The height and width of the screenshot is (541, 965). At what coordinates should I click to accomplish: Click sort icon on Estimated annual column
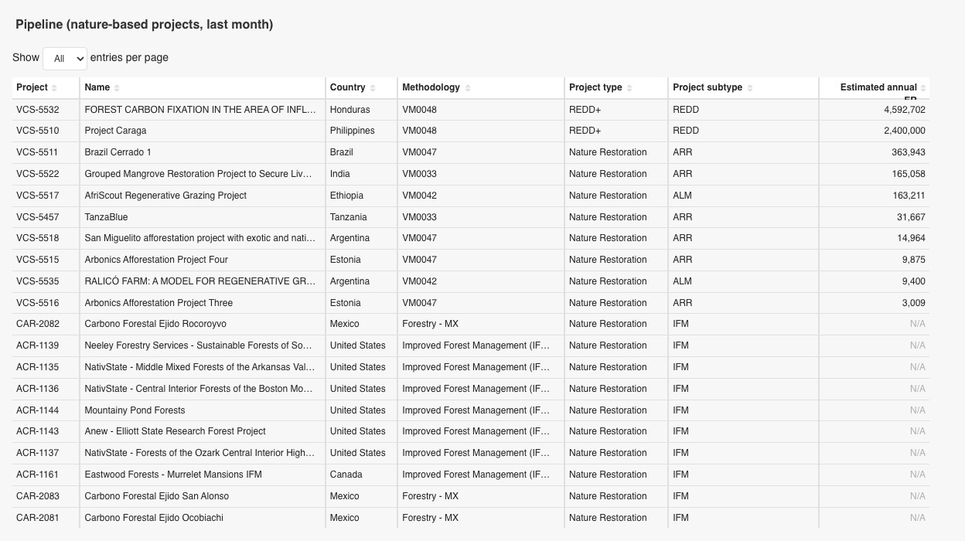pos(923,88)
